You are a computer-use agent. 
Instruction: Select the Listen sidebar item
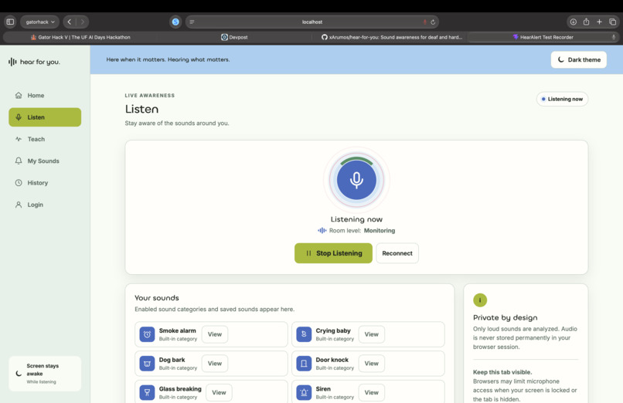[x=45, y=117]
